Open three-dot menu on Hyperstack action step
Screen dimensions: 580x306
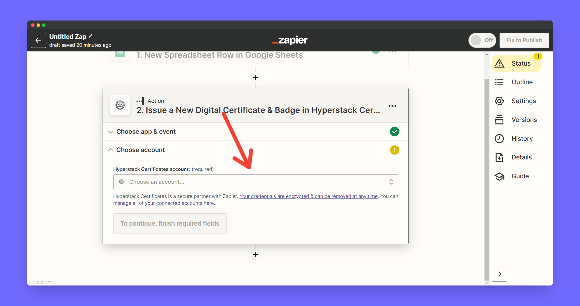[392, 106]
